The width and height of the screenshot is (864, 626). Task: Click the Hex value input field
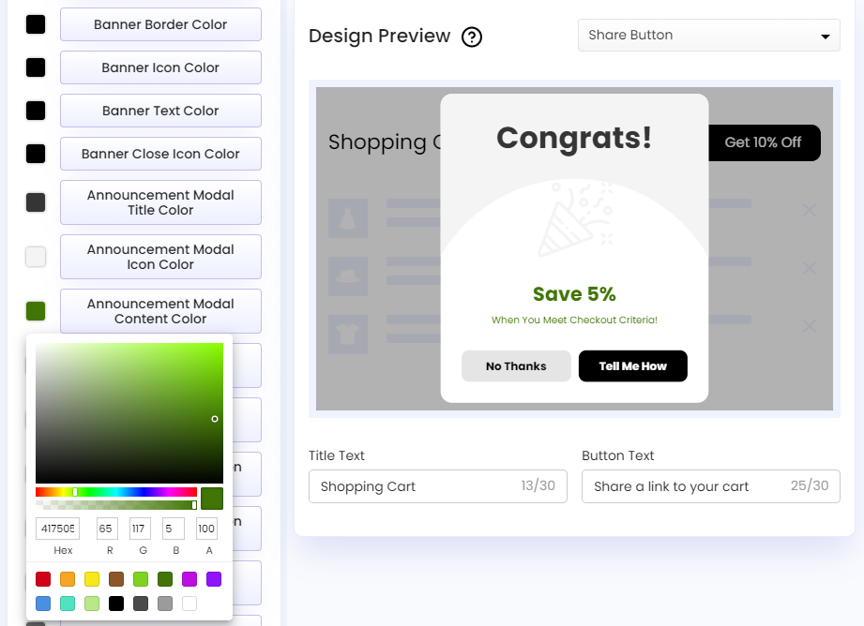pos(57,529)
